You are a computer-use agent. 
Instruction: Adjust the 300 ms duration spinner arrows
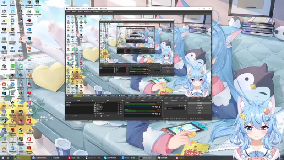185,108
